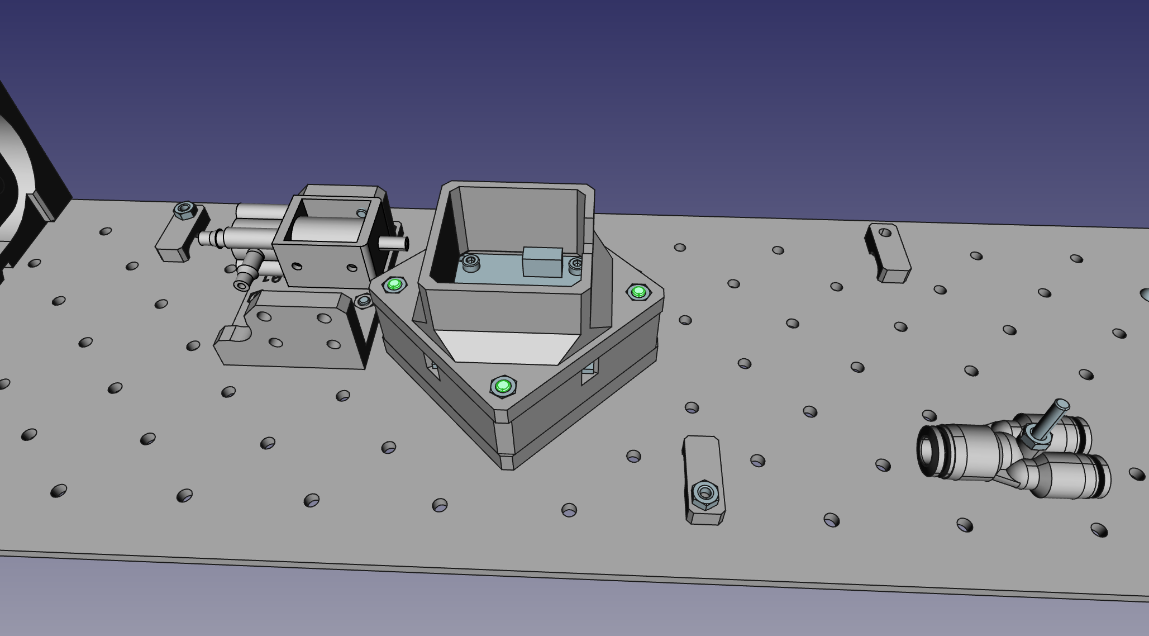Select the green screw at housing's right corner
The width and height of the screenshot is (1149, 636).
click(638, 292)
